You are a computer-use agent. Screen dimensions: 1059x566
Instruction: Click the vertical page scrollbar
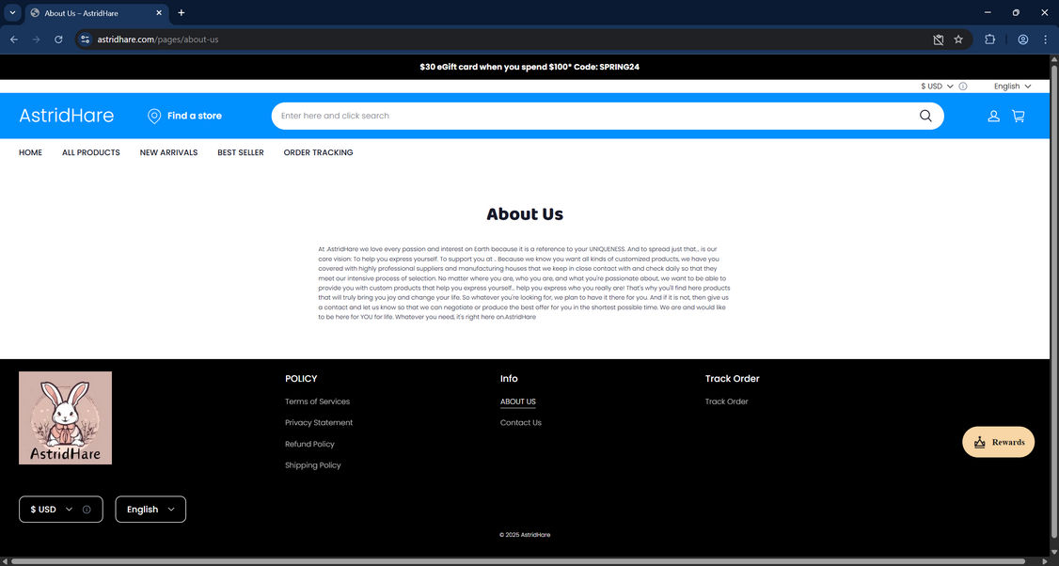click(x=1054, y=304)
